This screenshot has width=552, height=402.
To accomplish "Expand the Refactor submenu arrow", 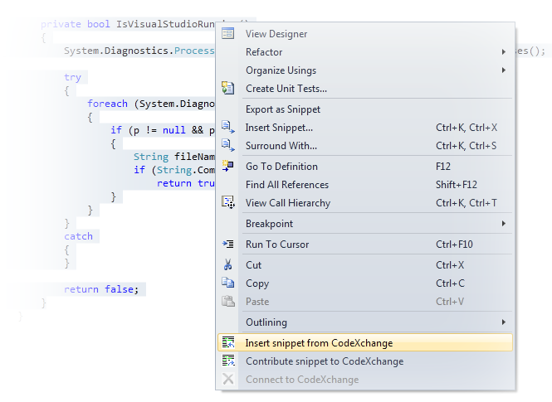I will [x=504, y=52].
